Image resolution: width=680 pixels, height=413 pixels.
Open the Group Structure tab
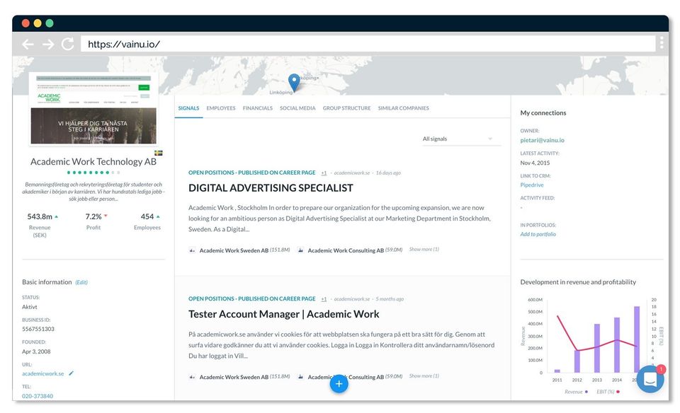click(346, 108)
